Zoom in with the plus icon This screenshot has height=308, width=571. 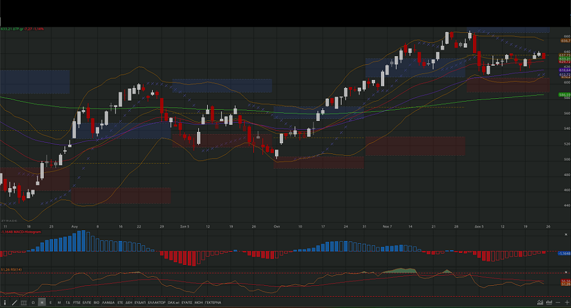[566, 302]
